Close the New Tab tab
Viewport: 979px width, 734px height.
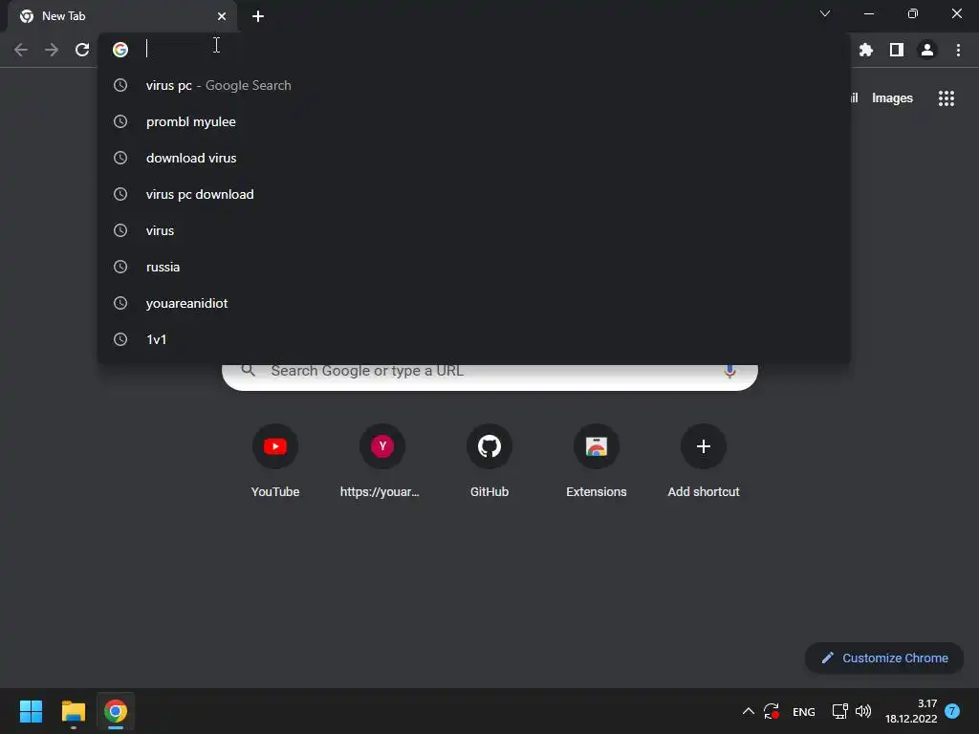click(x=222, y=16)
